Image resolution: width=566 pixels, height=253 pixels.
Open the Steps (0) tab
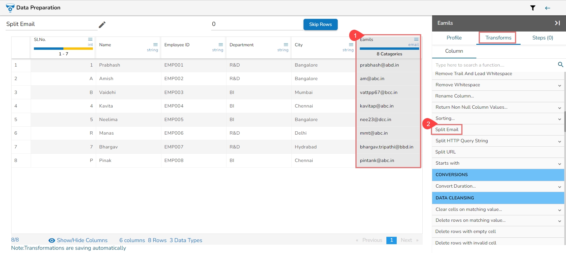[x=542, y=38]
